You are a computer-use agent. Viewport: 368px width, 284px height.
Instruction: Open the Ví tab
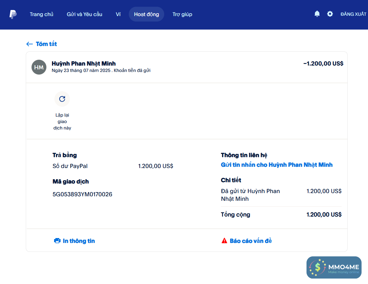[118, 14]
